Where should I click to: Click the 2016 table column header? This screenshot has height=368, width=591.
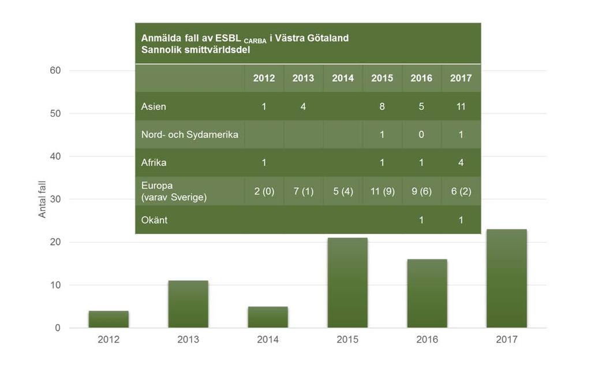coord(421,78)
